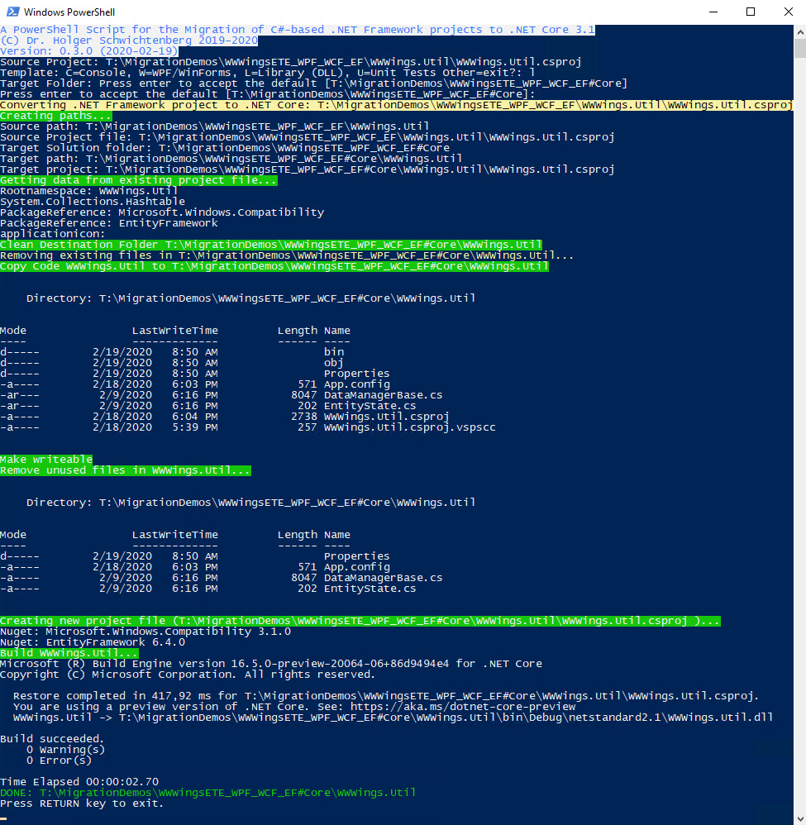The image size is (806, 825).
Task: Click the green 'Clean Destination Folder' line
Action: tap(271, 245)
